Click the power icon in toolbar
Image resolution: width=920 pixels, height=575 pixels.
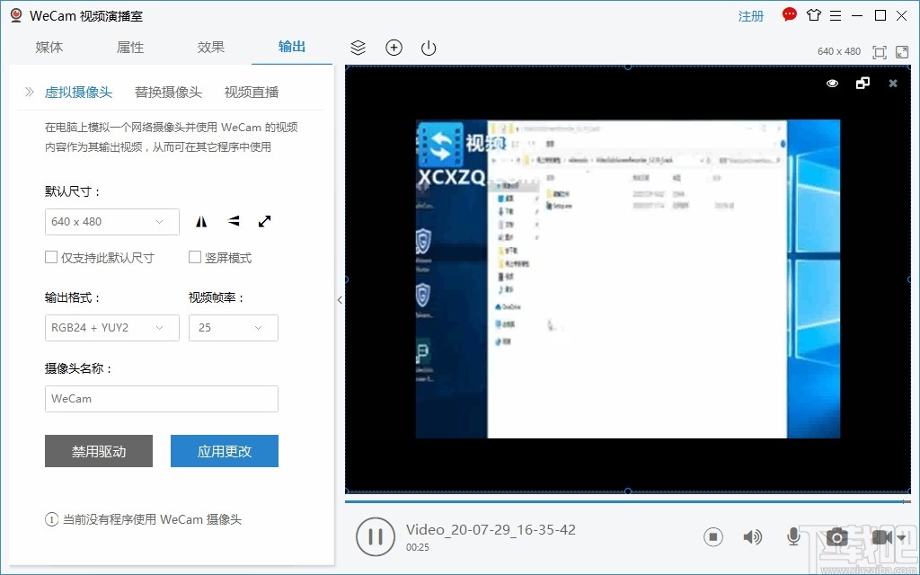click(428, 48)
